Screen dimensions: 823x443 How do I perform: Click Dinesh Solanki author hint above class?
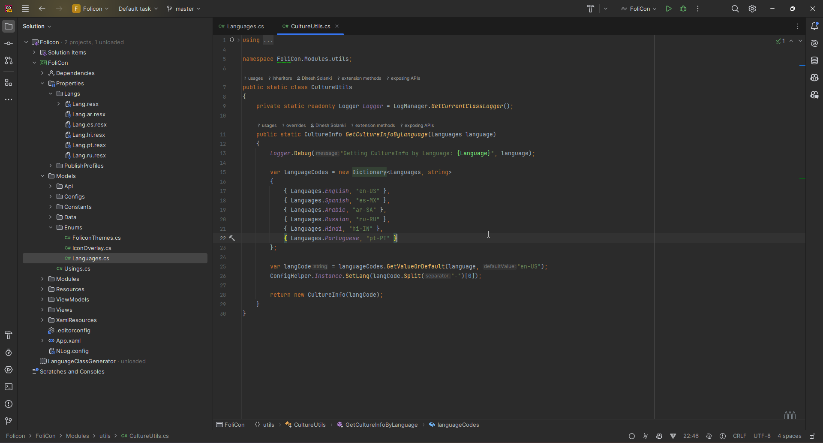point(314,78)
